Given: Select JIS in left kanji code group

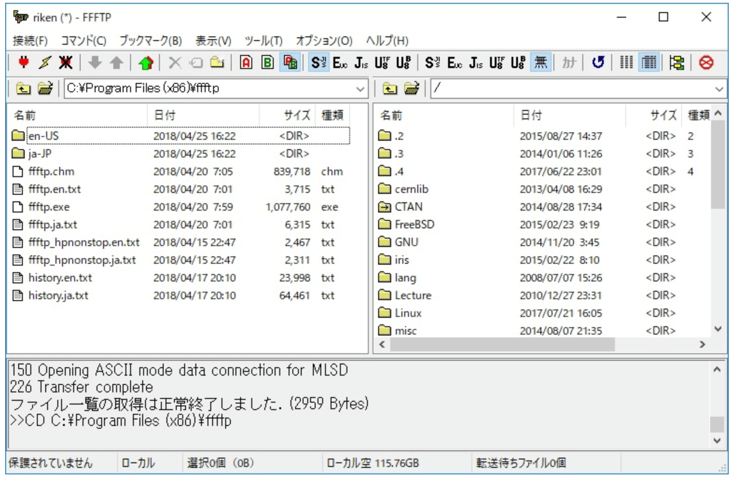Looking at the screenshot, I should coord(361,62).
